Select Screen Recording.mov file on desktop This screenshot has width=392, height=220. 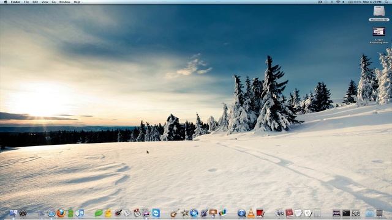379,35
